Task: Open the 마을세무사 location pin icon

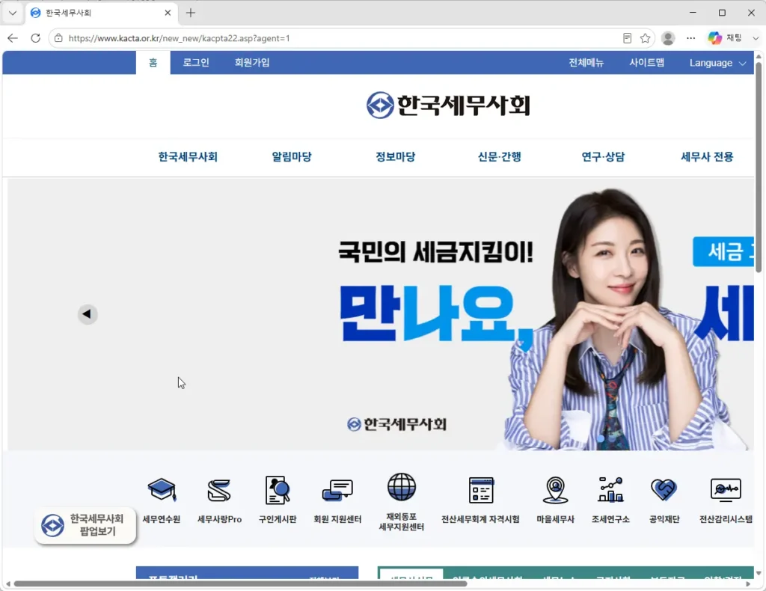Action: tap(556, 490)
